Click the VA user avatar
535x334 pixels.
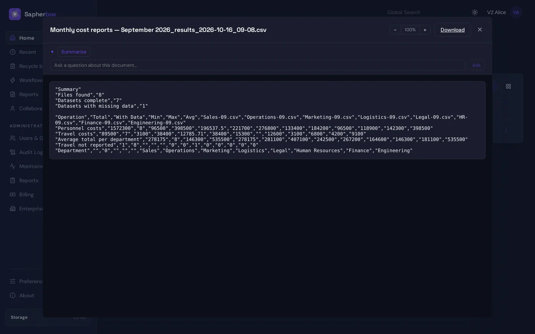[516, 12]
